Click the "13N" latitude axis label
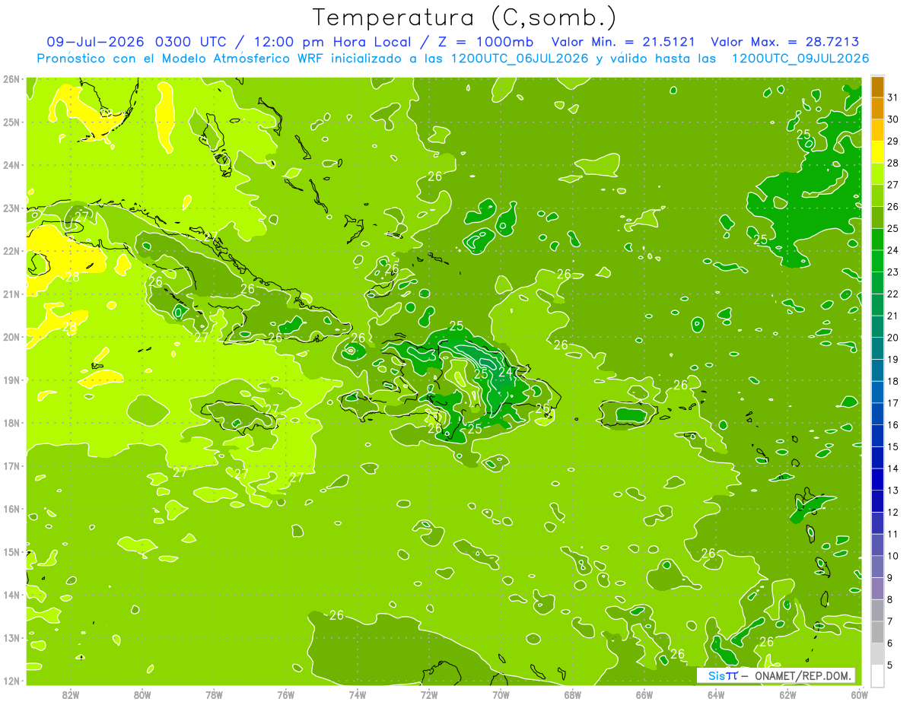Screen dimensions: 913x705 tap(11, 637)
